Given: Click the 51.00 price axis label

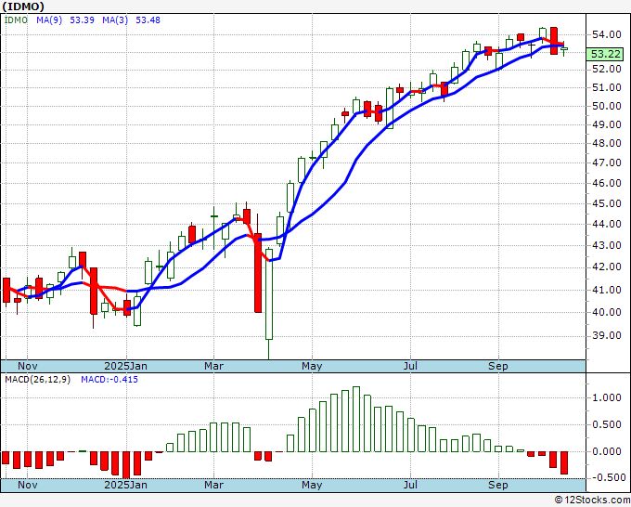Looking at the screenshot, I should point(607,88).
